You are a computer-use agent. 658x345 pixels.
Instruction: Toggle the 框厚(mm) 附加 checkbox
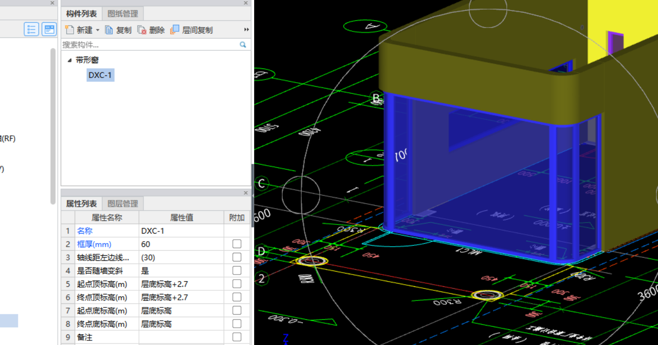(237, 244)
